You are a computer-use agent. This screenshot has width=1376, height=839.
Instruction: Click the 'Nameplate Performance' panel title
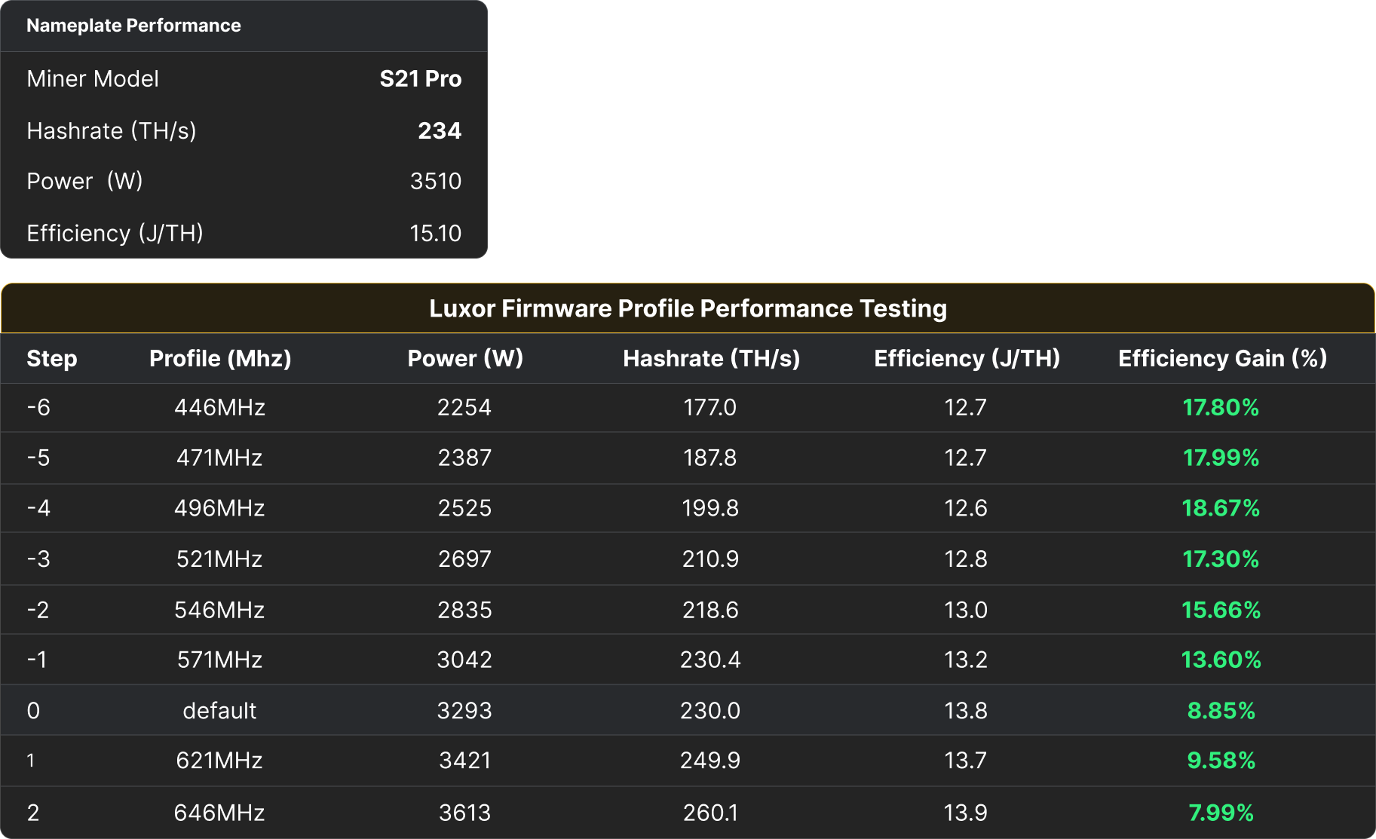coord(133,26)
